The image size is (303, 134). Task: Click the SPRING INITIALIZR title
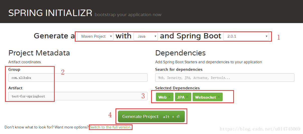(50, 13)
